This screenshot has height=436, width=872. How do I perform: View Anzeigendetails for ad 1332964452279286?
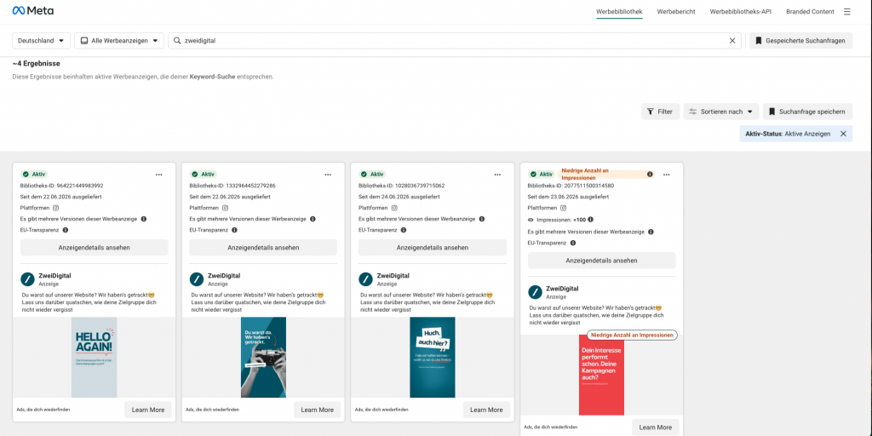(263, 248)
